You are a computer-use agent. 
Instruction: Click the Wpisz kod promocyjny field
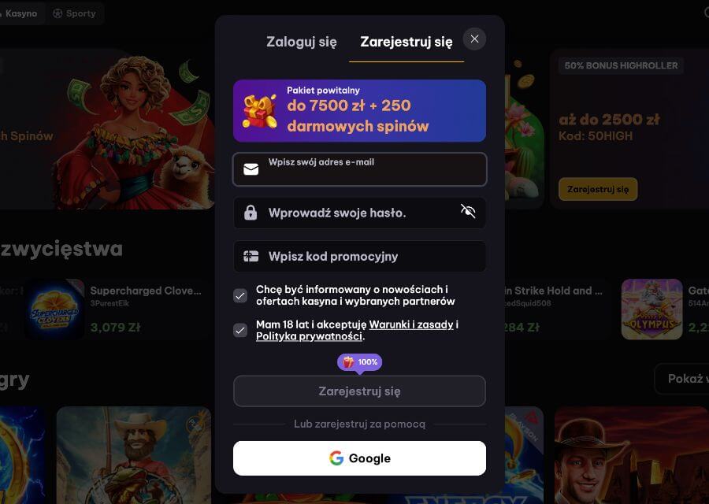pyautogui.click(x=359, y=256)
